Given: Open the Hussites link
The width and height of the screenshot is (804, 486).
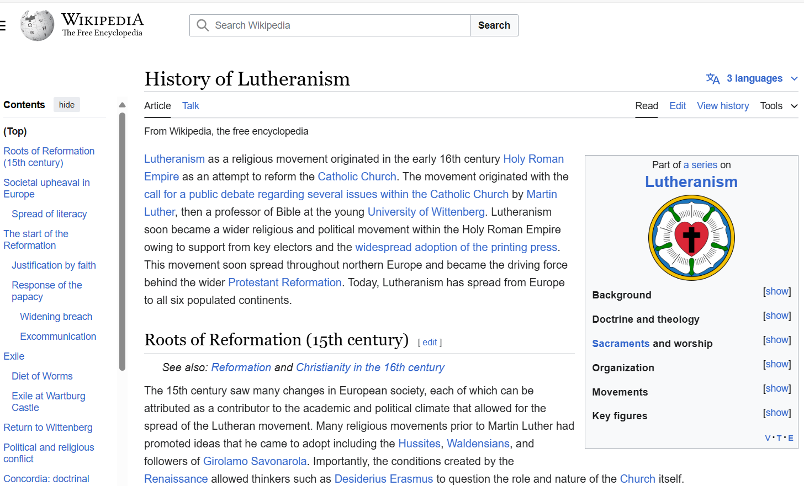Looking at the screenshot, I should click(x=420, y=444).
